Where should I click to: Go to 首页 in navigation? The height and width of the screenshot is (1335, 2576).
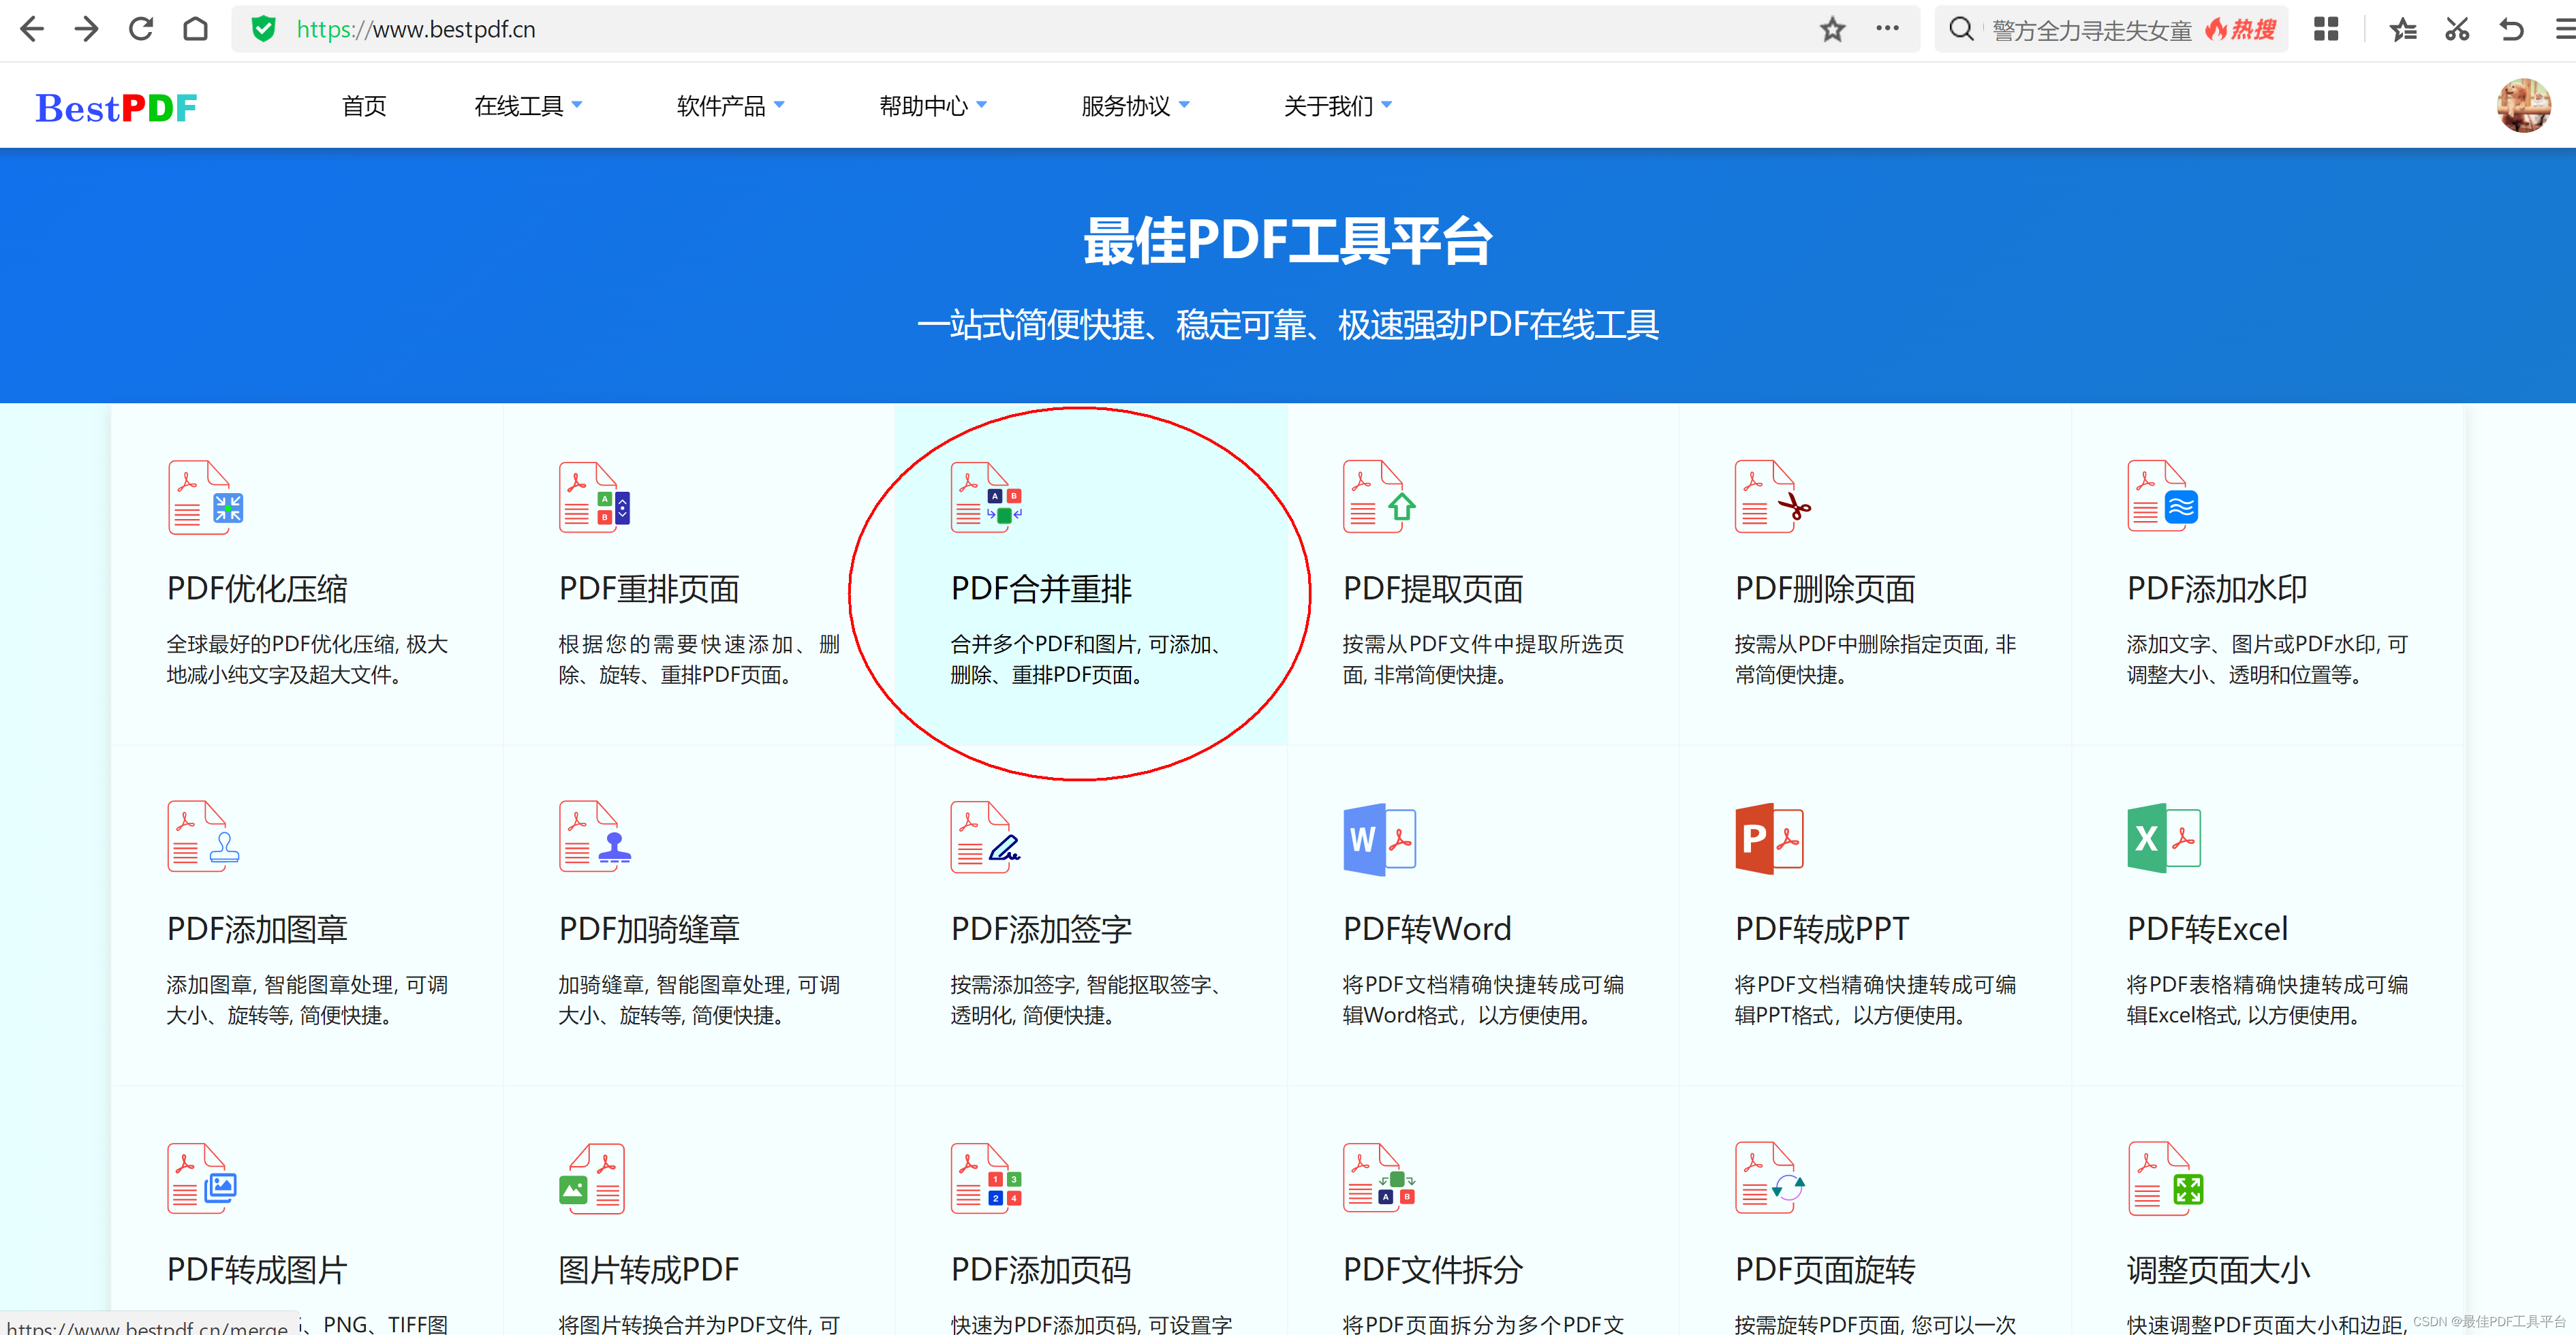364,106
